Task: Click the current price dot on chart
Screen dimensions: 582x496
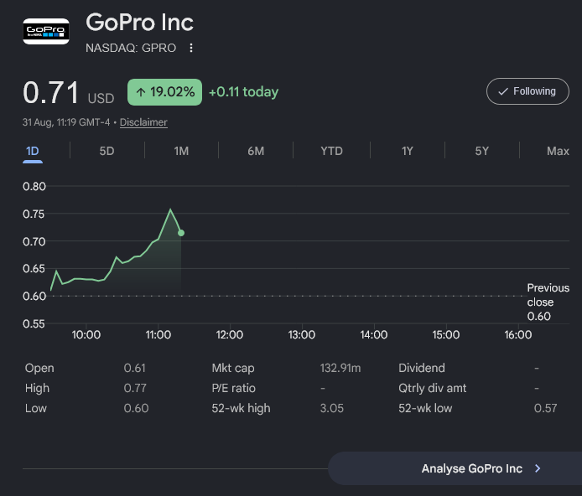Action: tap(181, 233)
